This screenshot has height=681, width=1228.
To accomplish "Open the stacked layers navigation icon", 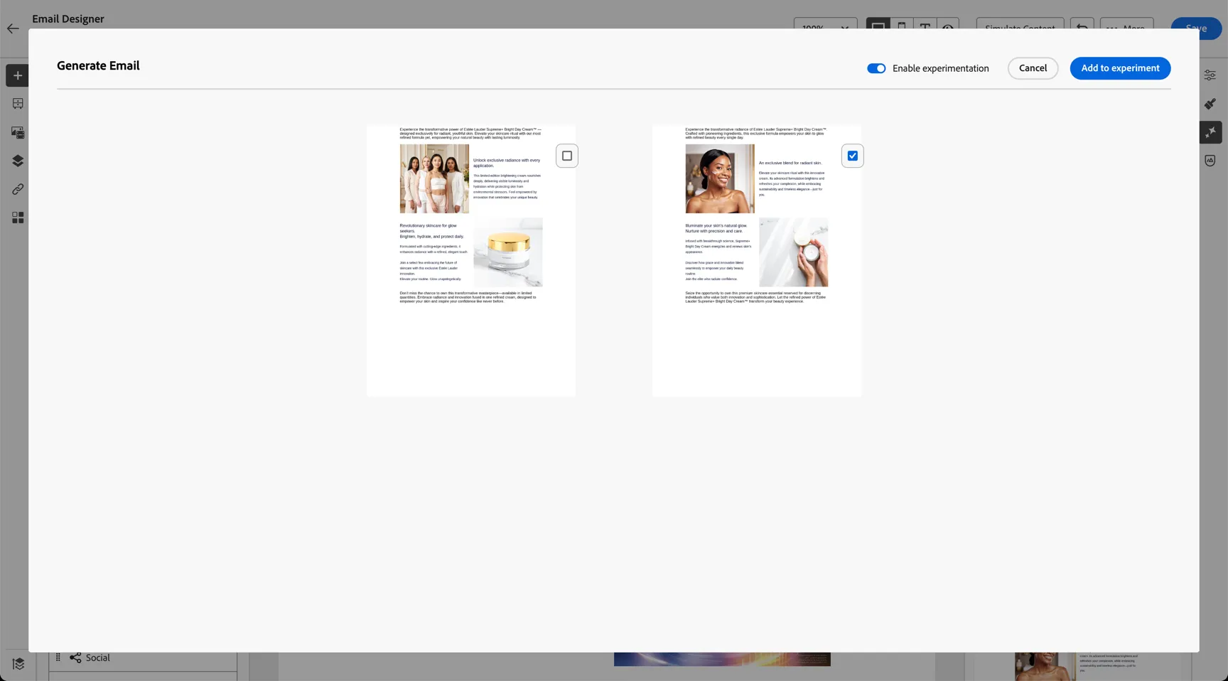I will [x=18, y=161].
